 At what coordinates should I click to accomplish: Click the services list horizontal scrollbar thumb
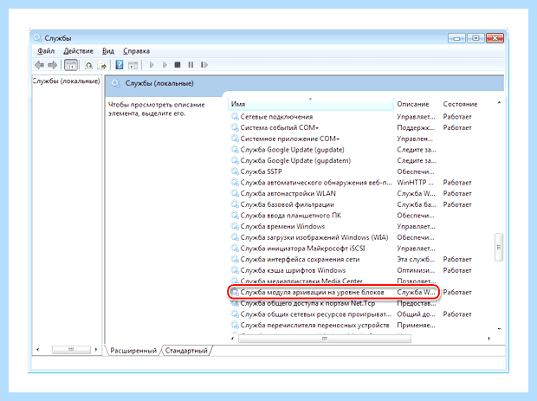point(324,339)
